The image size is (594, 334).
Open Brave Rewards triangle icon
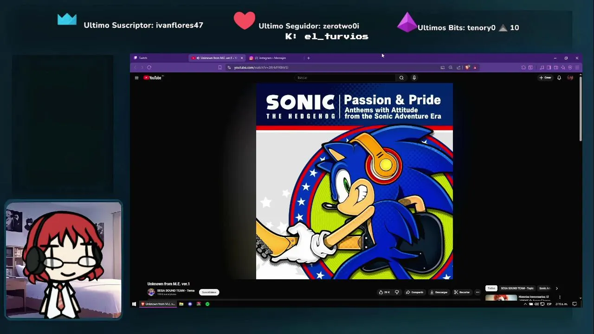(475, 68)
